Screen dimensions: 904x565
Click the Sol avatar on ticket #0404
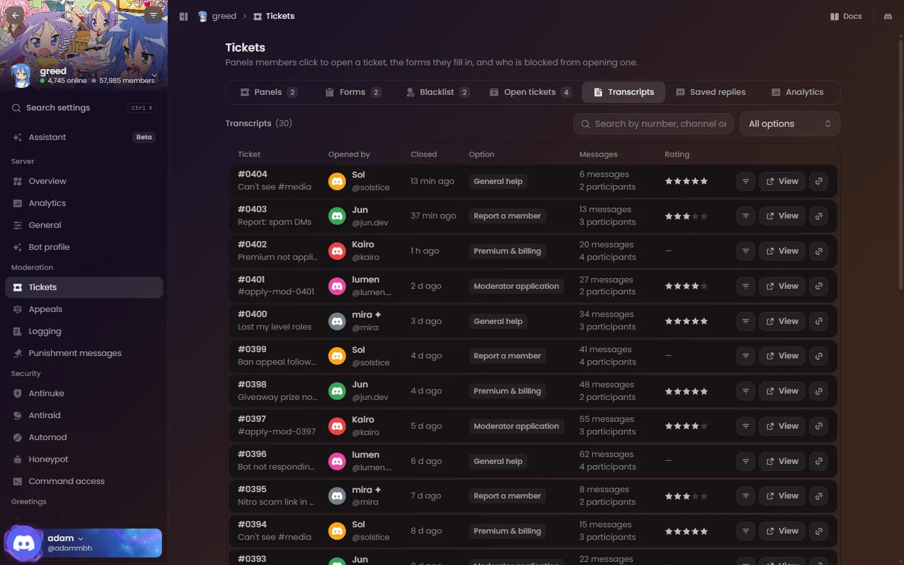(x=337, y=181)
